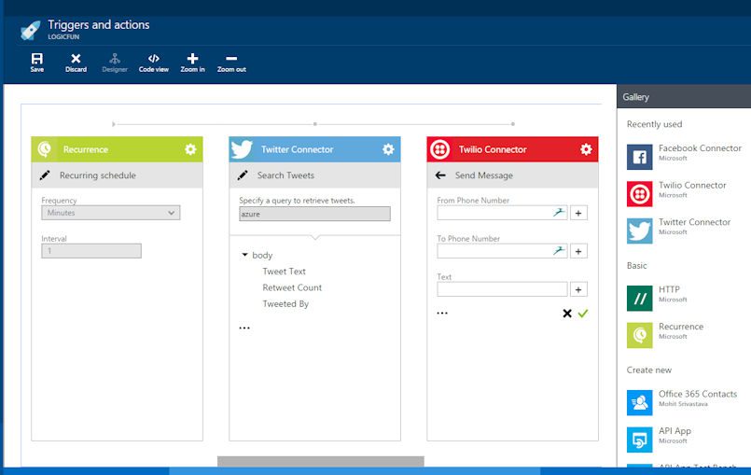
Task: Click the horizontal scrollbar at bottom
Action: tap(320, 461)
